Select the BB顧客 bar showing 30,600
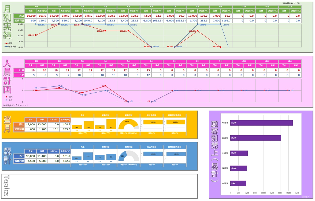 [x=255, y=138]
